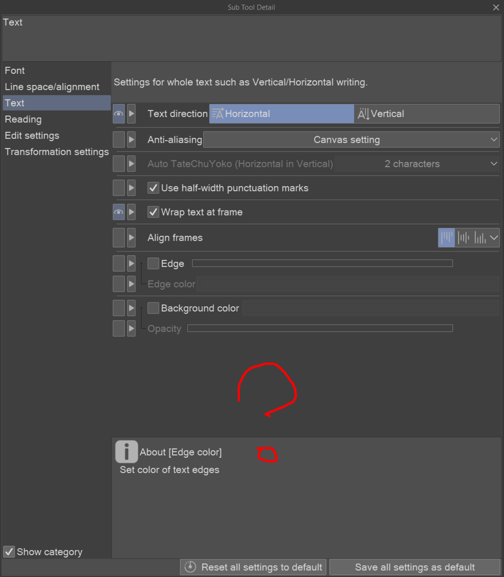504x577 pixels.
Task: Expand arrow next to Background color
Action: click(131, 308)
